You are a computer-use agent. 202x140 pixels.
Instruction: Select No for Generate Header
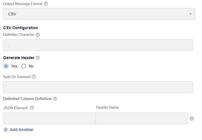pos(24,66)
